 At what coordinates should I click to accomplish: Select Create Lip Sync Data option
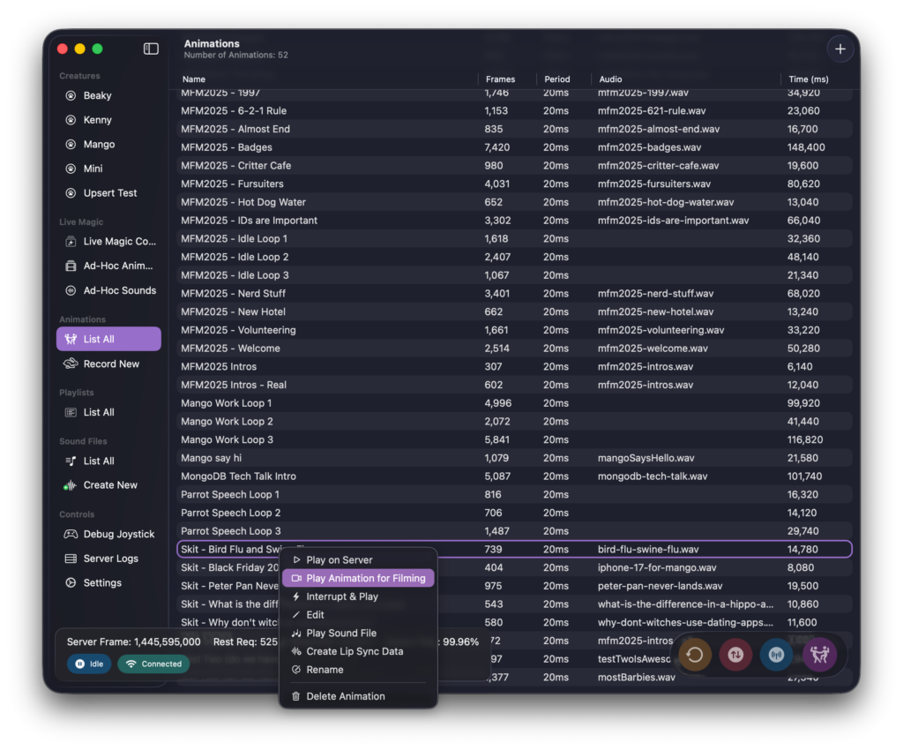tap(354, 651)
